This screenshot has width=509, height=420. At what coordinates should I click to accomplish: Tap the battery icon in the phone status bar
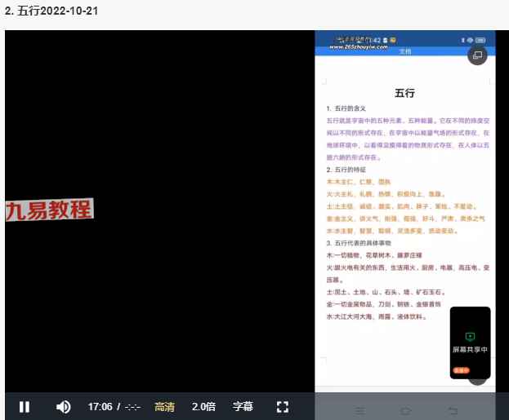(x=480, y=40)
